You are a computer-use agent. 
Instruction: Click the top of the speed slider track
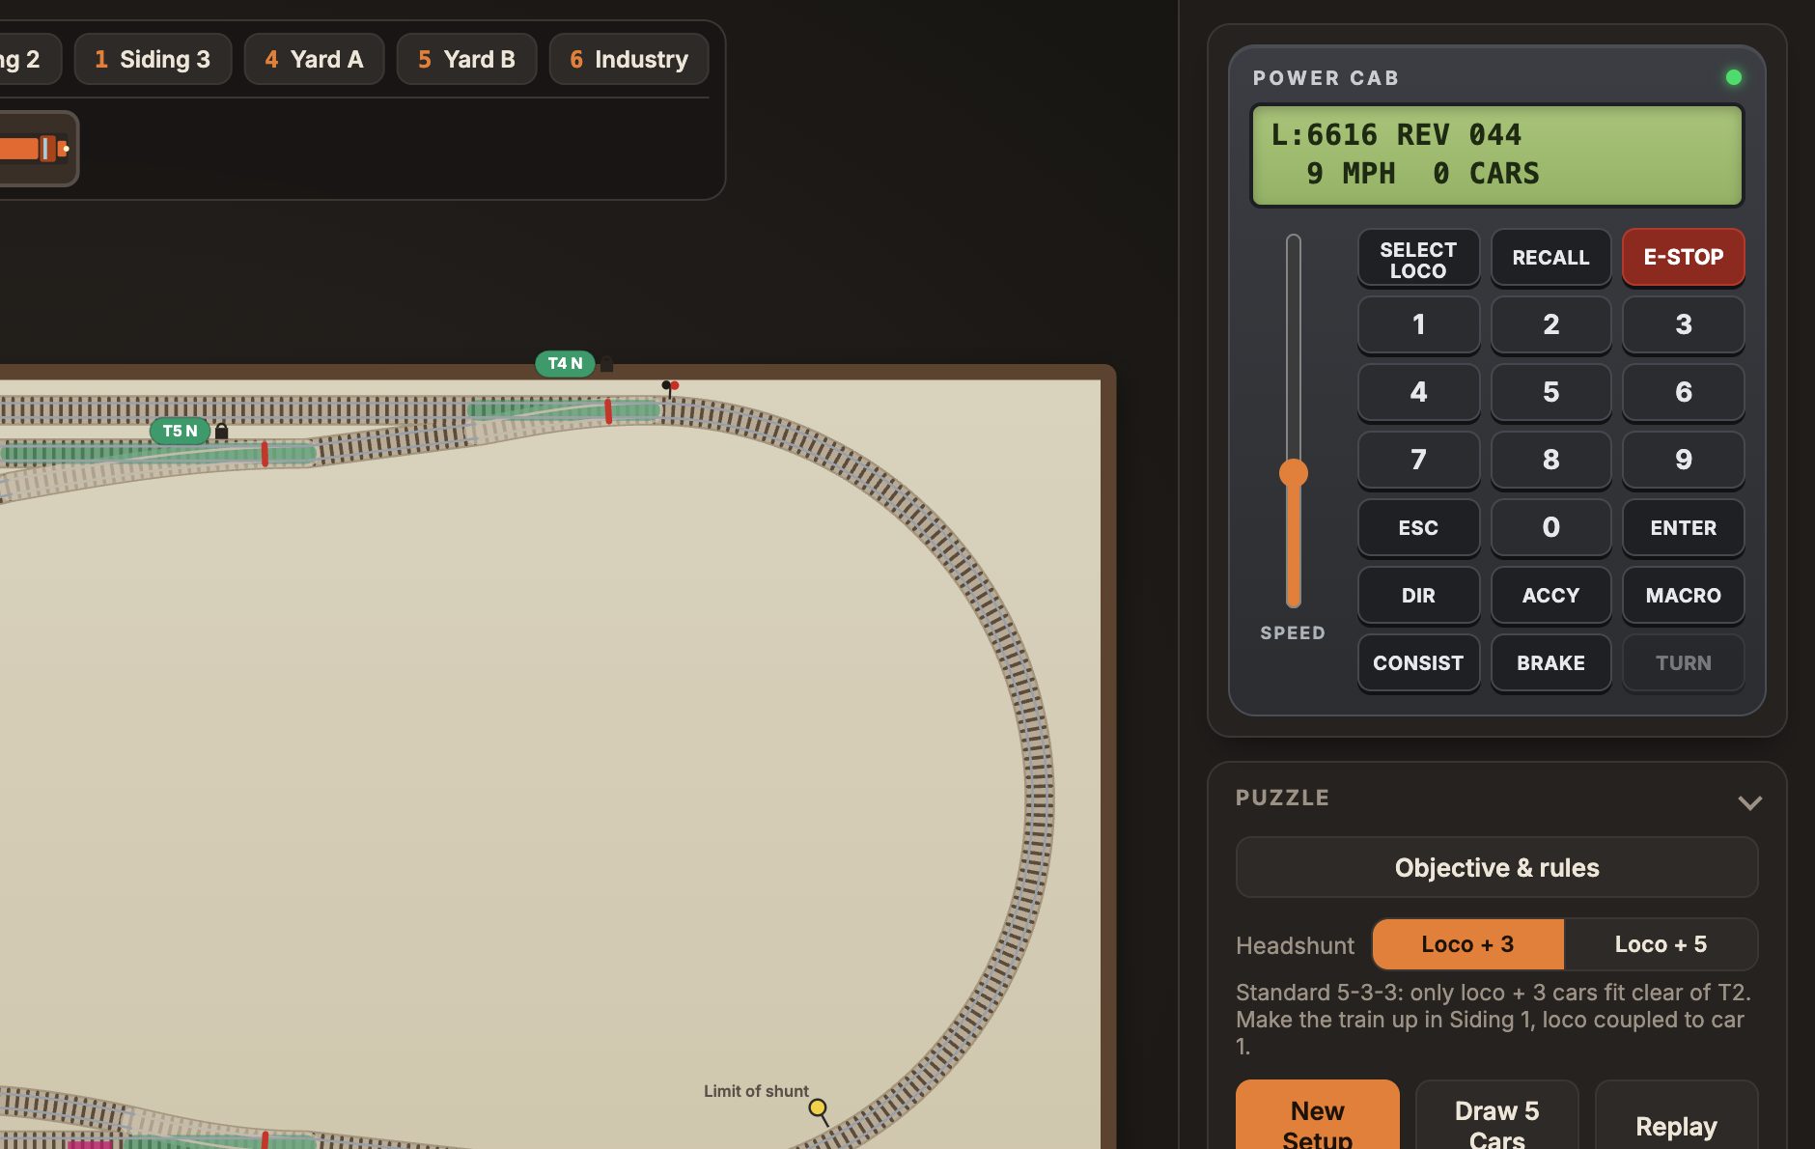point(1293,241)
